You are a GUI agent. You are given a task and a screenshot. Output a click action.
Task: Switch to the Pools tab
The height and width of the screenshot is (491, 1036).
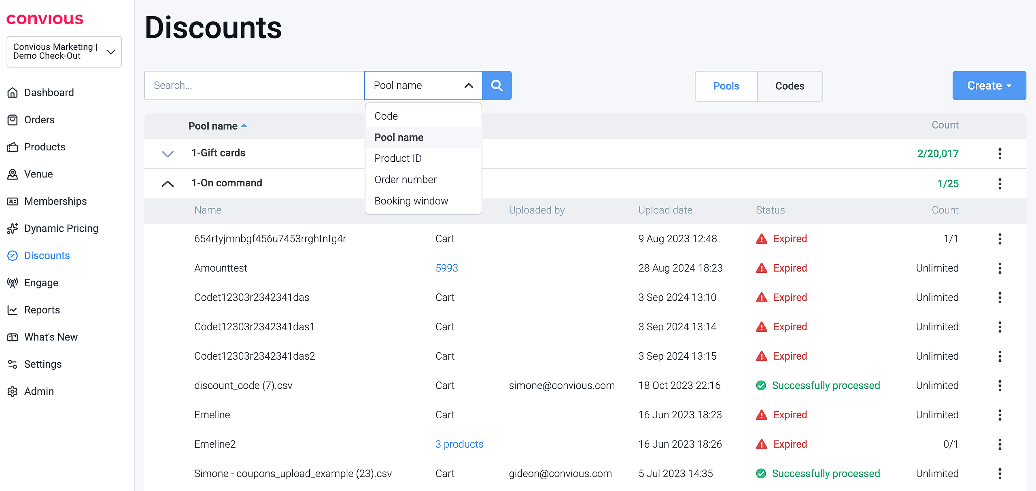pos(726,86)
